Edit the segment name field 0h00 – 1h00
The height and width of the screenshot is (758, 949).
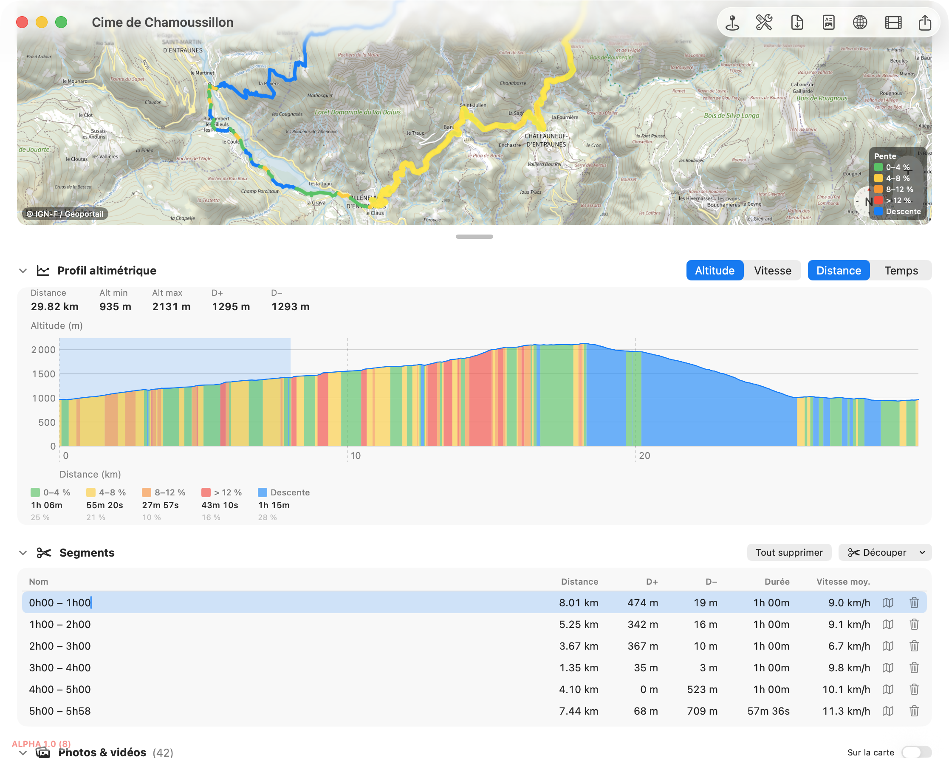[x=60, y=602]
